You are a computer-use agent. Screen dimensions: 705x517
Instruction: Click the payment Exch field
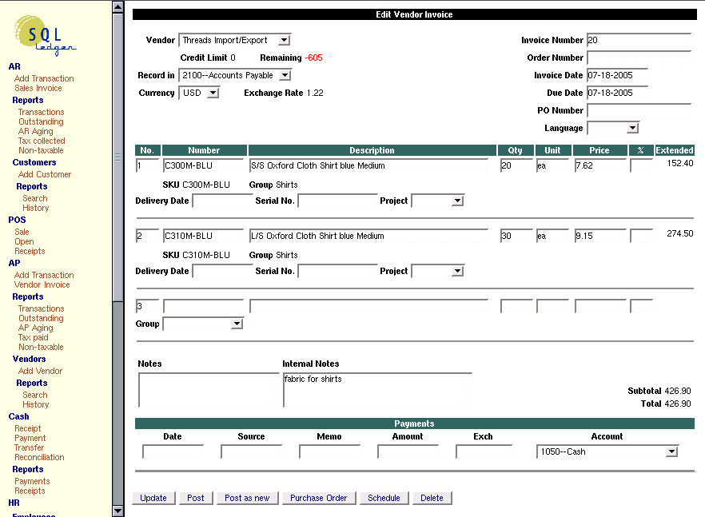[484, 451]
